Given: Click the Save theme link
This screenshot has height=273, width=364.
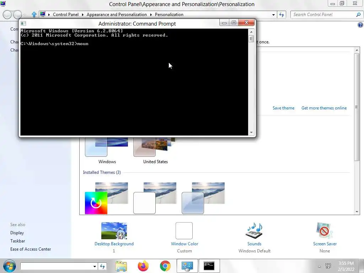Looking at the screenshot, I should click(x=283, y=108).
